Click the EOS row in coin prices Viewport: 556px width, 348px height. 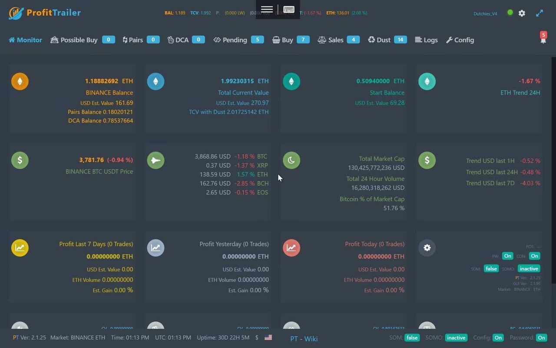click(x=237, y=192)
